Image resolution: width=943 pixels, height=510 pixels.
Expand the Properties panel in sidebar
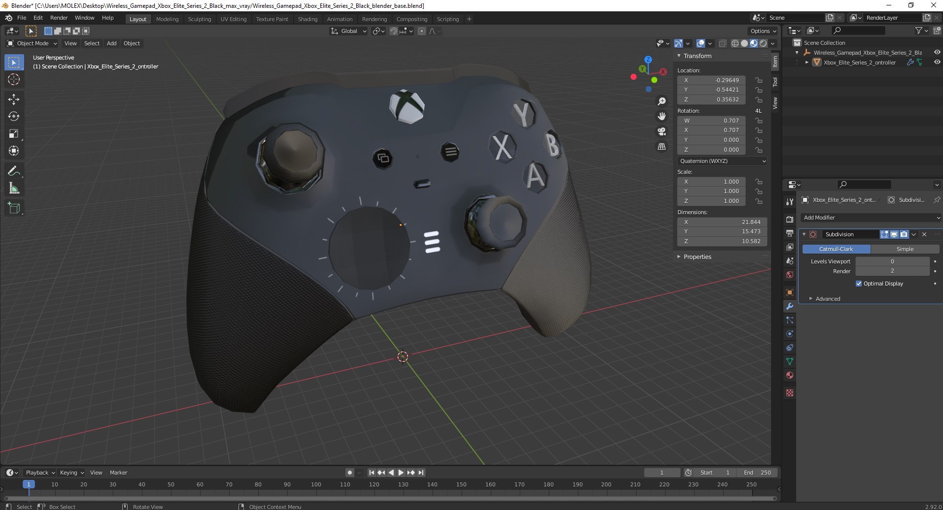(697, 257)
